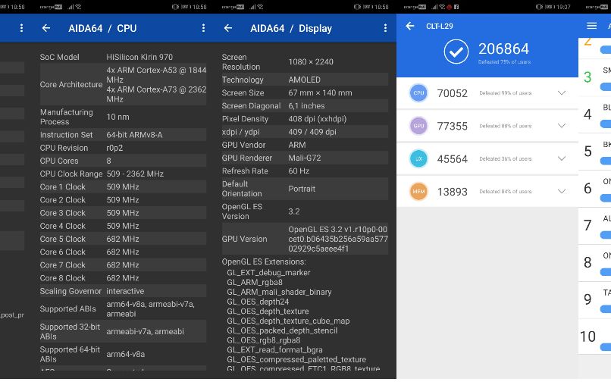Tap the blue CPU score icon
This screenshot has height=382, width=611.
coord(418,93)
